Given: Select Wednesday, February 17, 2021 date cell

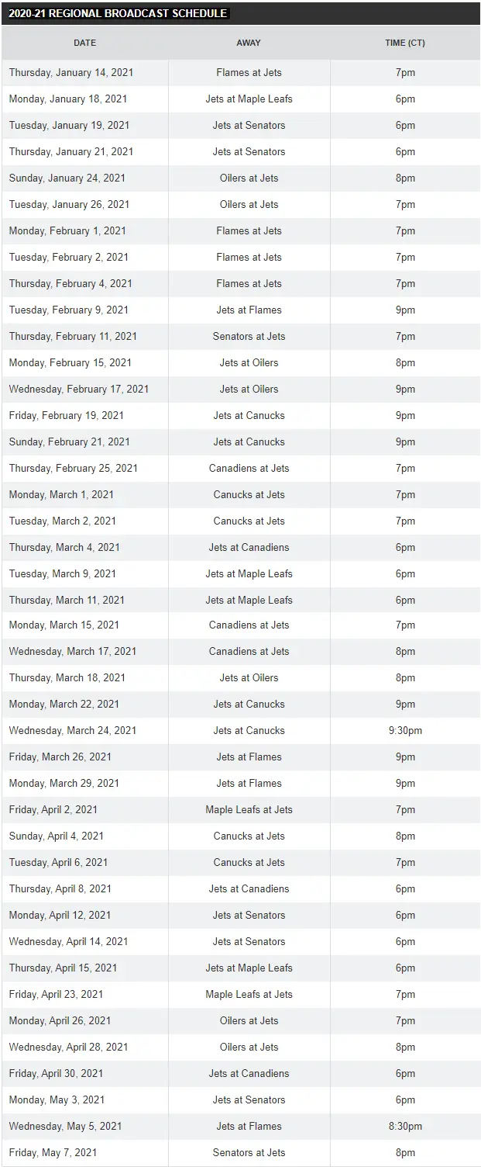Looking at the screenshot, I should 79,389.
